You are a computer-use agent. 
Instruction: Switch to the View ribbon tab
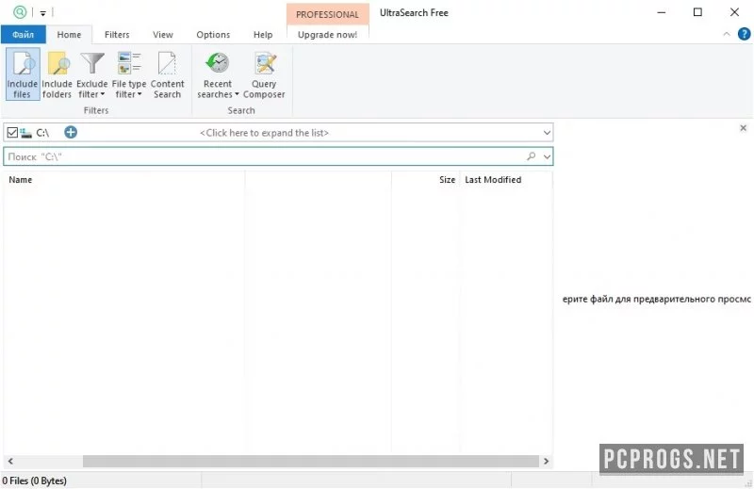(x=163, y=35)
